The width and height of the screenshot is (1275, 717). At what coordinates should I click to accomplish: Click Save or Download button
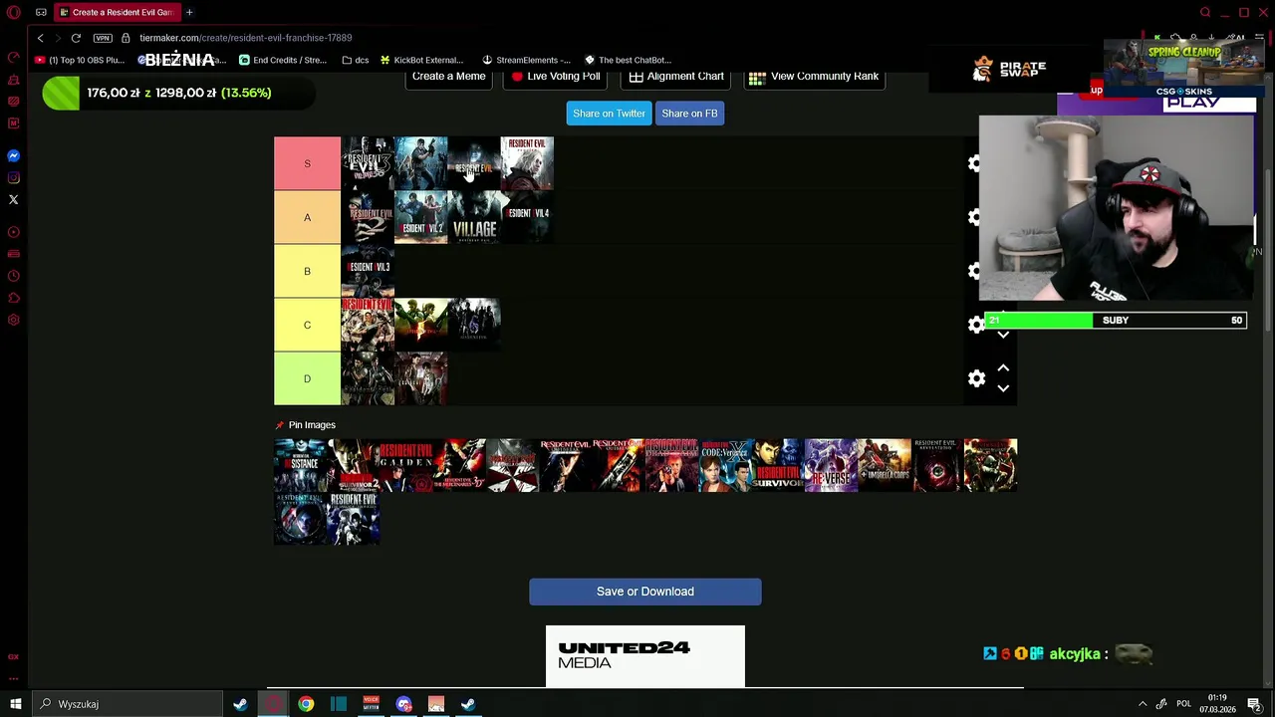pyautogui.click(x=645, y=592)
